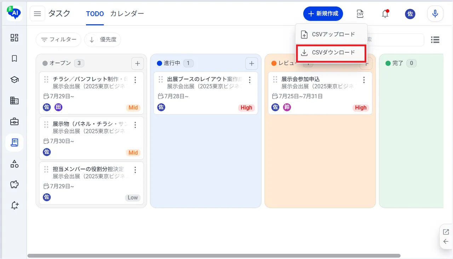Open the 佐 user avatar in header

pos(410,14)
